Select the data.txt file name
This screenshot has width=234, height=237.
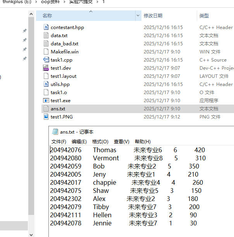pyautogui.click(x=59, y=36)
